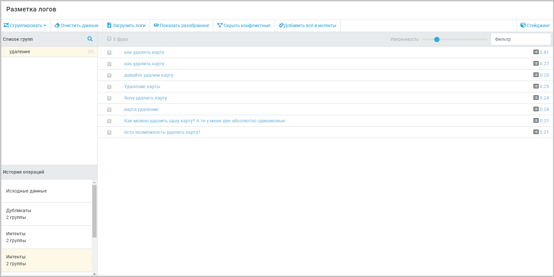This screenshot has width=554, height=277.
Task: Click Очистить данные button
Action: click(76, 25)
